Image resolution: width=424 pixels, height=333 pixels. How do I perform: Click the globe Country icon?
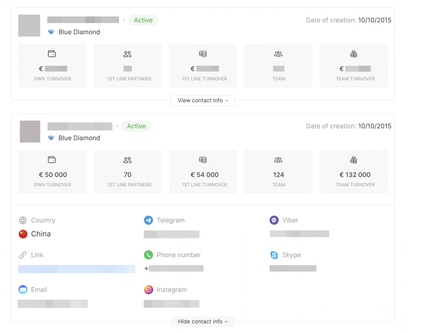pos(23,220)
